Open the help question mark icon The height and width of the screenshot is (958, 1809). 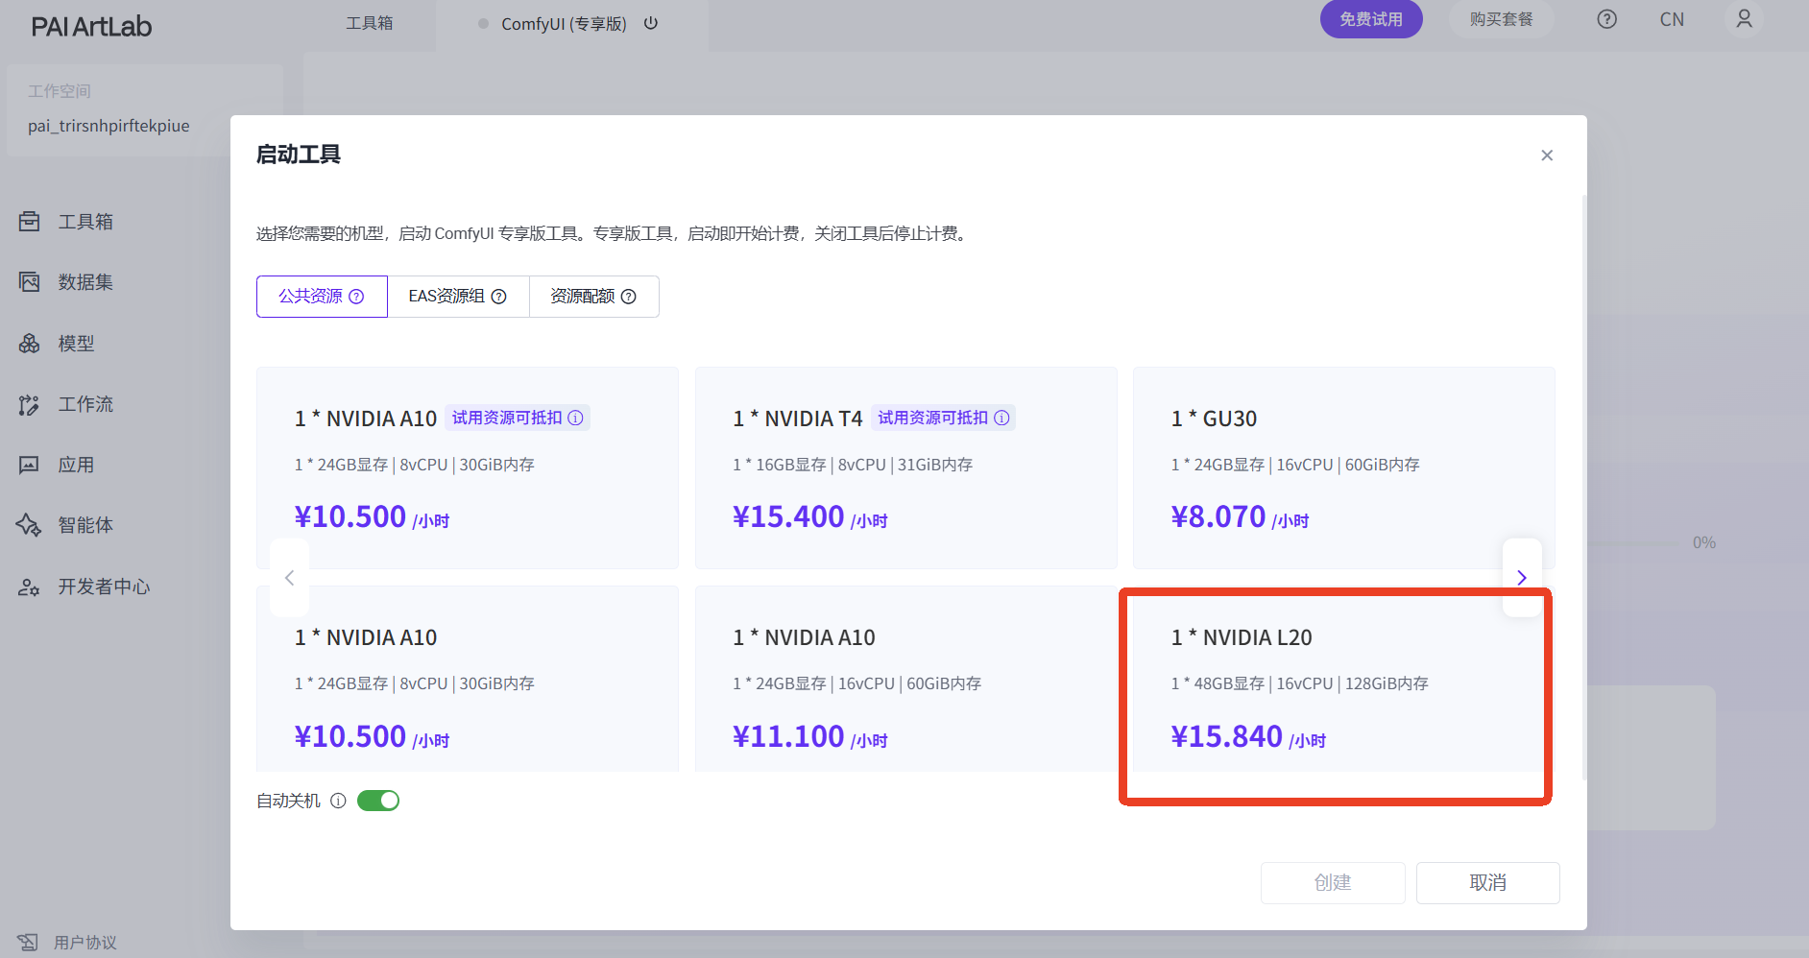(1607, 19)
